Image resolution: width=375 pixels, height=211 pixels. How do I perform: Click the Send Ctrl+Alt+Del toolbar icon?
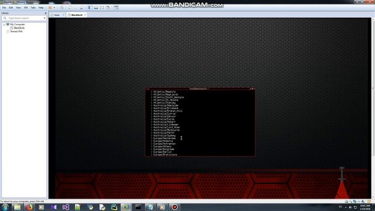point(62,8)
